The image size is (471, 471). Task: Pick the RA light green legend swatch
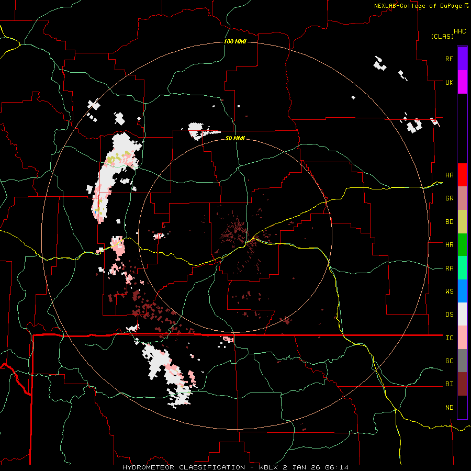[462, 268]
